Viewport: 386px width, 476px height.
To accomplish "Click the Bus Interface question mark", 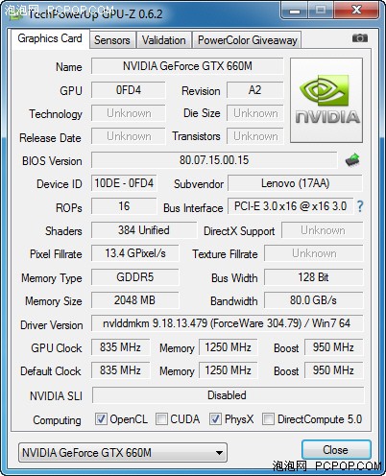I will coord(360,206).
